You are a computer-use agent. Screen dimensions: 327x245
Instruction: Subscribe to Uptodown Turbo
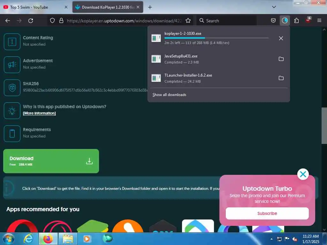[x=267, y=213]
